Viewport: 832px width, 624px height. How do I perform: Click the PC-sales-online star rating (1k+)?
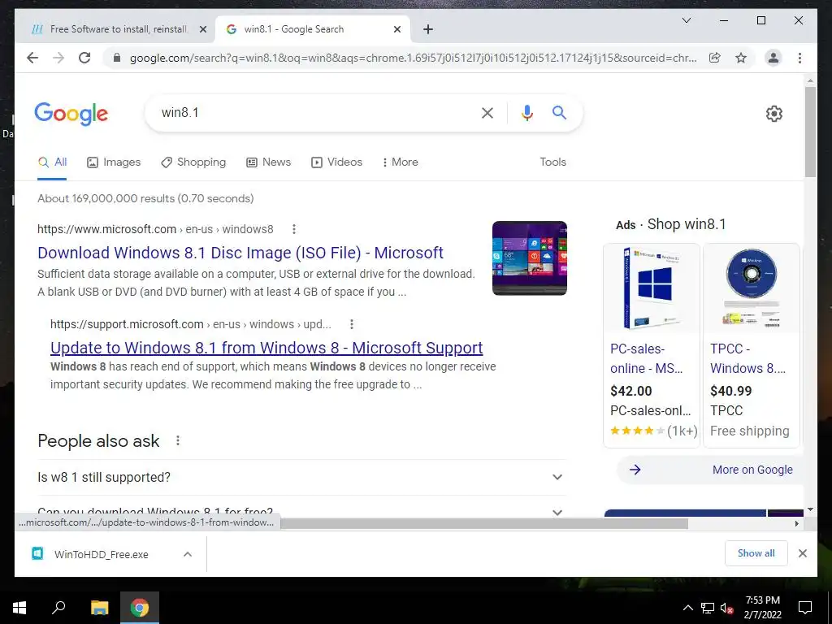pos(654,431)
